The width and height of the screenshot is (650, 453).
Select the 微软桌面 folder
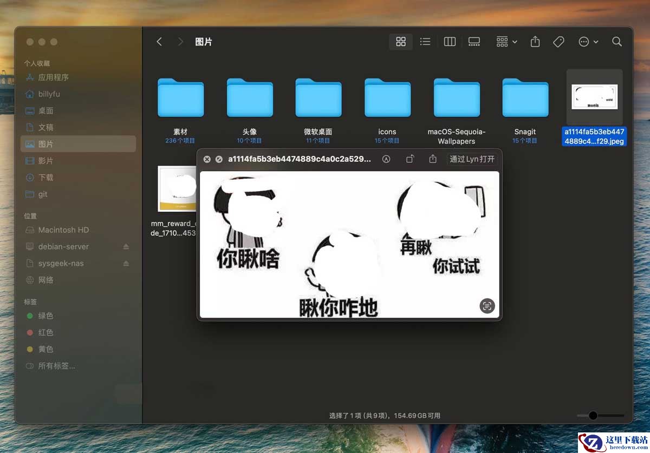click(x=318, y=98)
